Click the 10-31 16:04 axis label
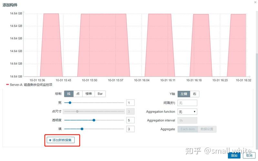Image resolution: width=258 pixels, height=161 pixels. (142, 80)
